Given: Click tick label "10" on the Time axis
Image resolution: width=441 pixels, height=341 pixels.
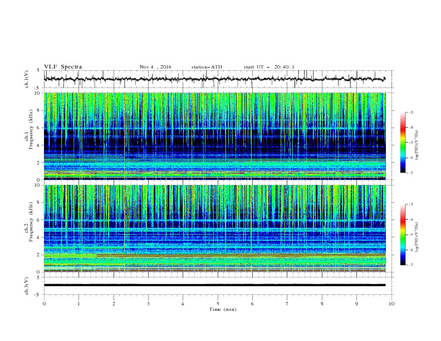Looking at the screenshot, I should pyautogui.click(x=391, y=304).
